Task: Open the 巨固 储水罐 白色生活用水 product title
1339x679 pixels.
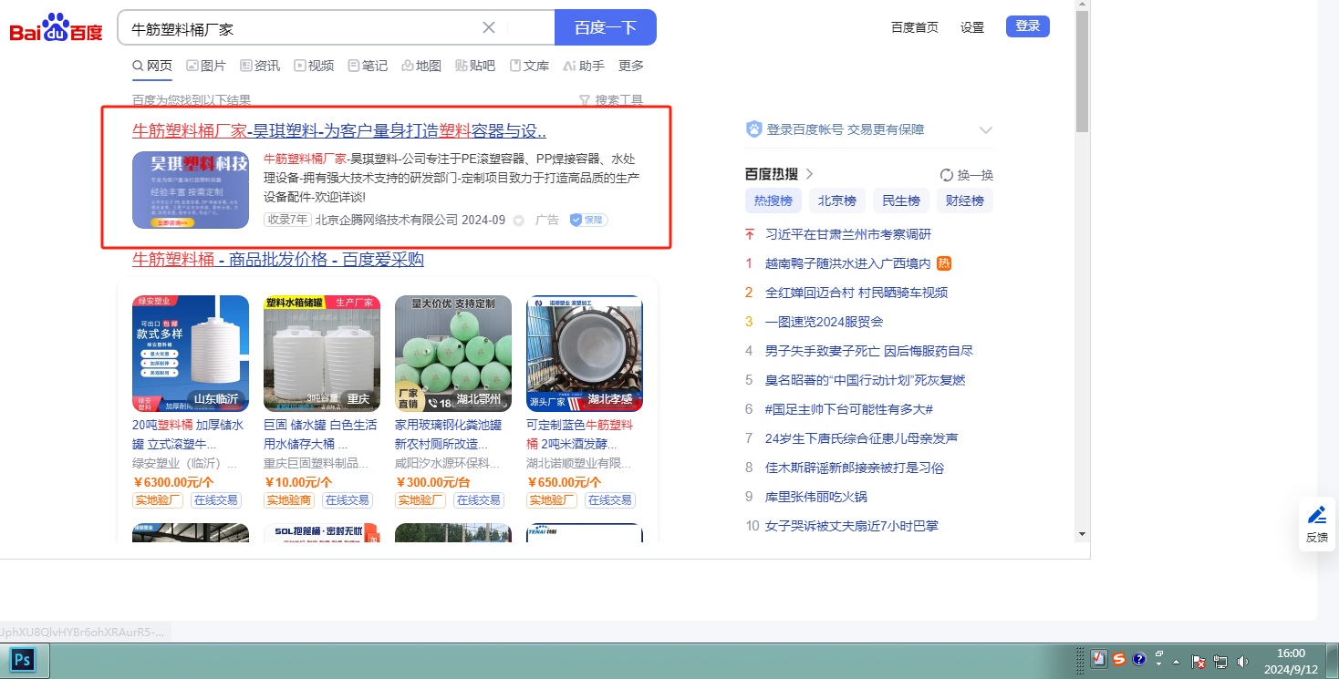Action: click(319, 435)
